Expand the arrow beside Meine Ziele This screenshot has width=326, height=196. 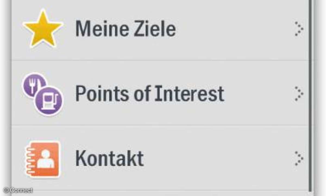coord(299,29)
